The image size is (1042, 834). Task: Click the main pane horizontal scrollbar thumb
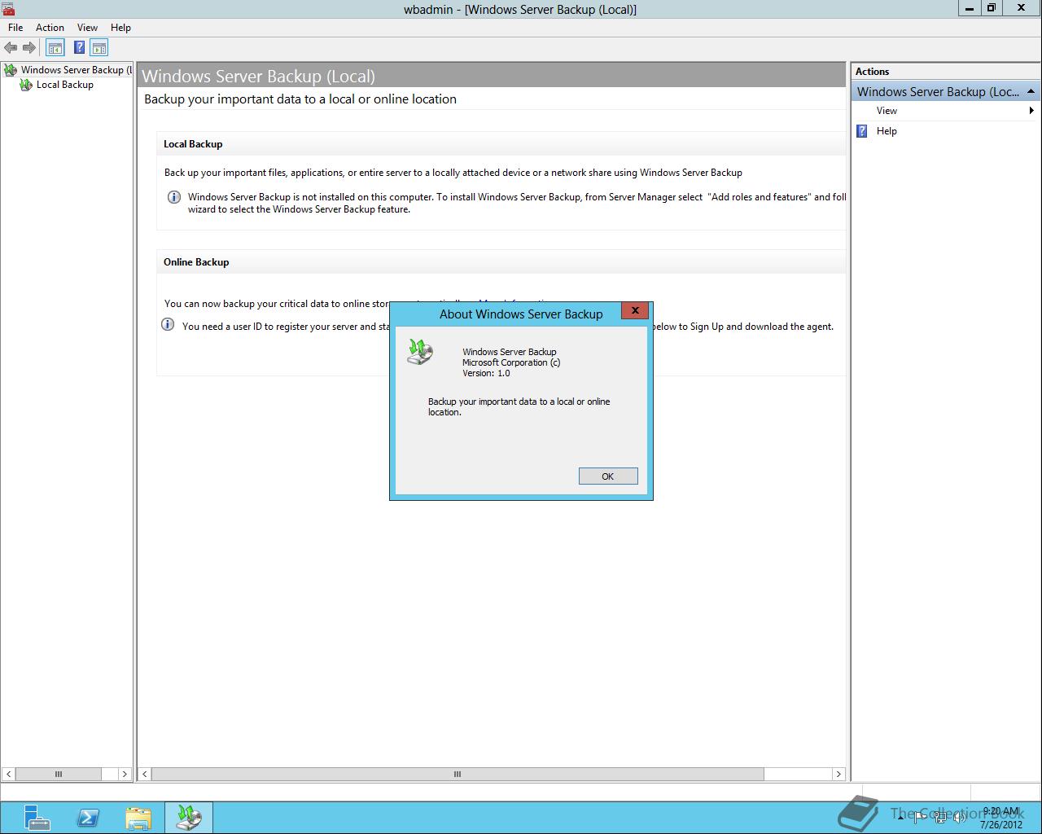[x=458, y=774]
